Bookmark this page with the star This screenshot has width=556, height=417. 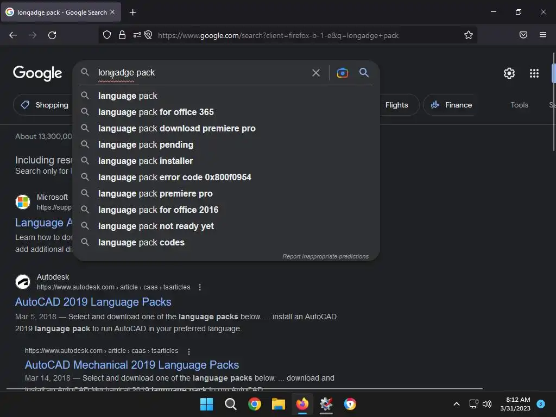click(x=469, y=35)
